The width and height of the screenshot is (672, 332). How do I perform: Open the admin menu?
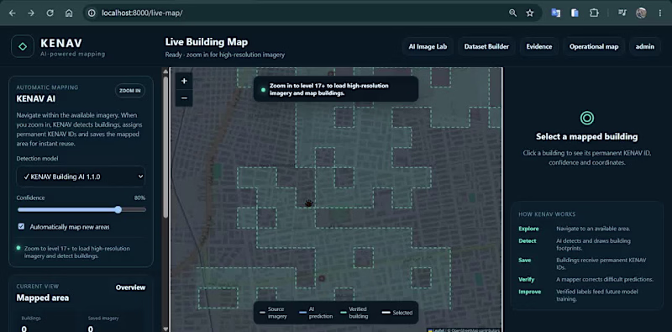pyautogui.click(x=644, y=47)
